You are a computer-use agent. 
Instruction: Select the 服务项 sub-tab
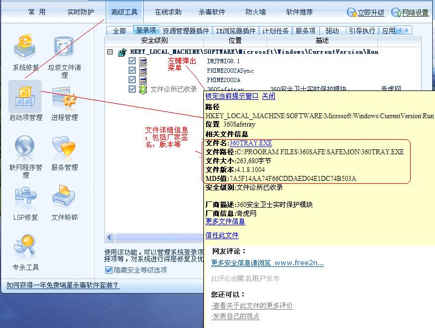coord(305,31)
